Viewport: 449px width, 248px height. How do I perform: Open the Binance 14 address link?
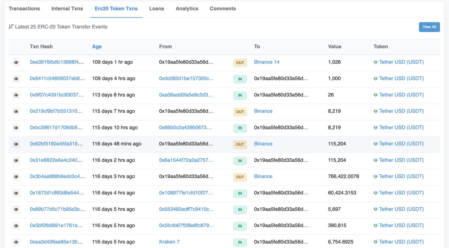click(266, 62)
